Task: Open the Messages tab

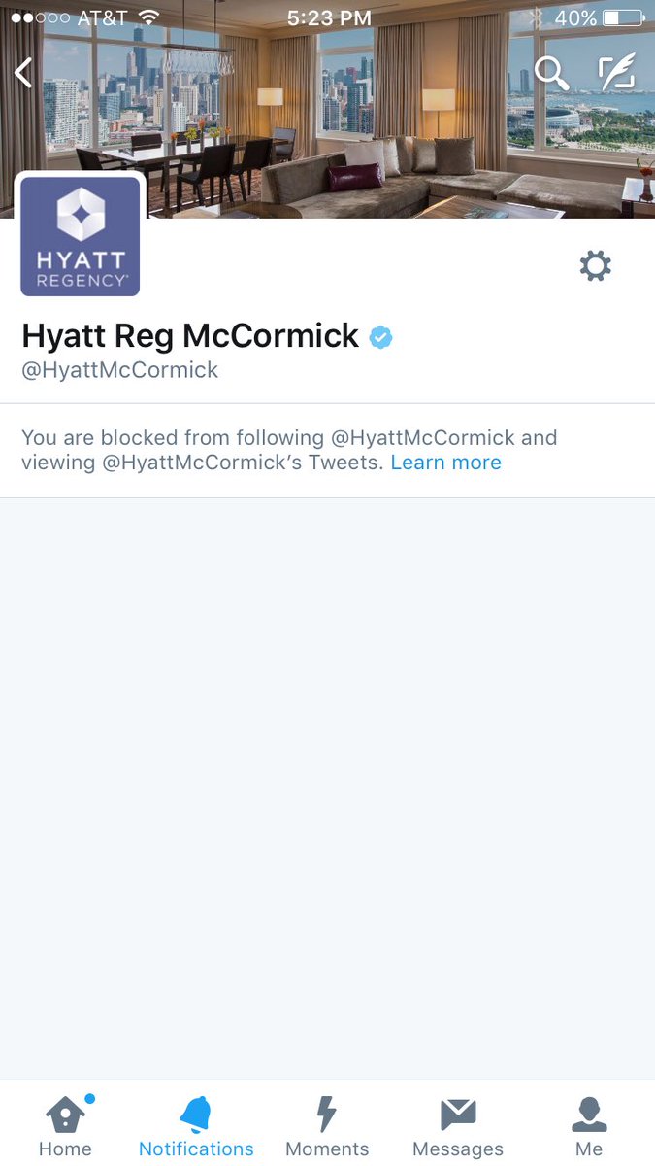Action: coord(458,1125)
